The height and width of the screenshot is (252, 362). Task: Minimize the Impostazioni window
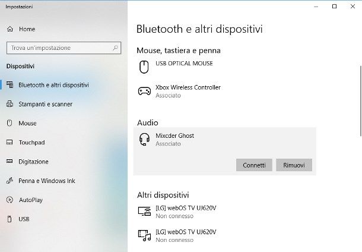pyautogui.click(x=316, y=7)
